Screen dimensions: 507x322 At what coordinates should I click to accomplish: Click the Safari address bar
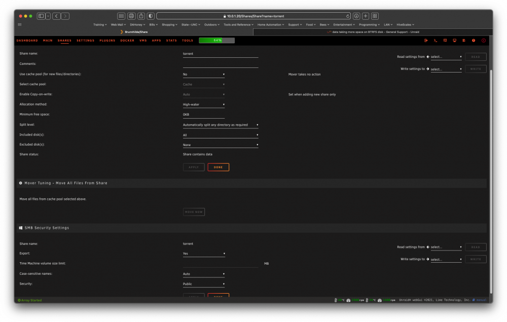coord(254,16)
